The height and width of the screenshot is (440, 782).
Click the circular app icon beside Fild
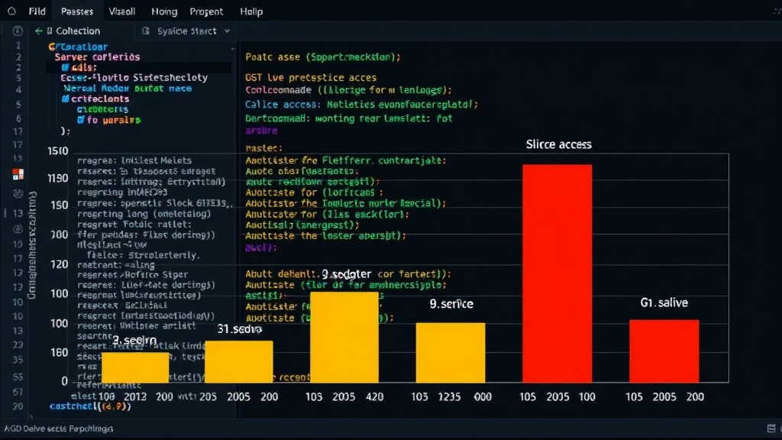click(x=11, y=11)
